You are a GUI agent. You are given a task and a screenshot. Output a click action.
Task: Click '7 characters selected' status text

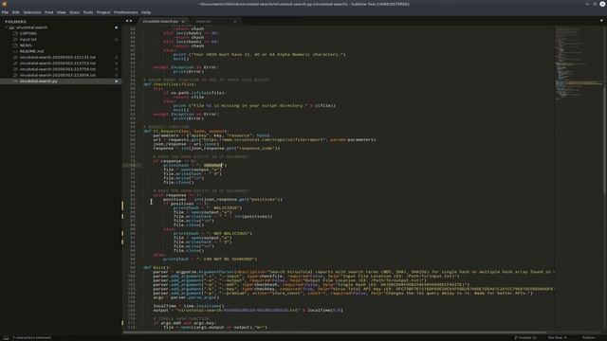31,337
